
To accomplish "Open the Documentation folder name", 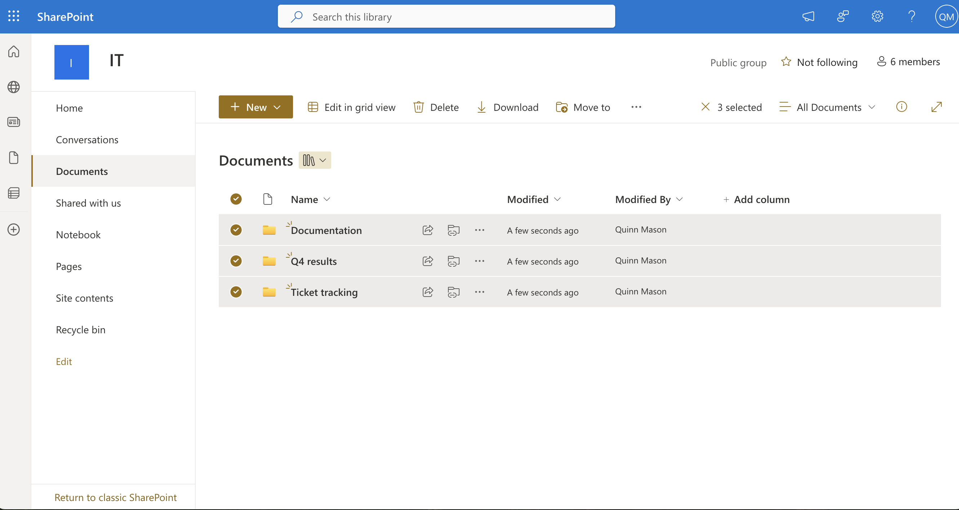I will pyautogui.click(x=326, y=230).
